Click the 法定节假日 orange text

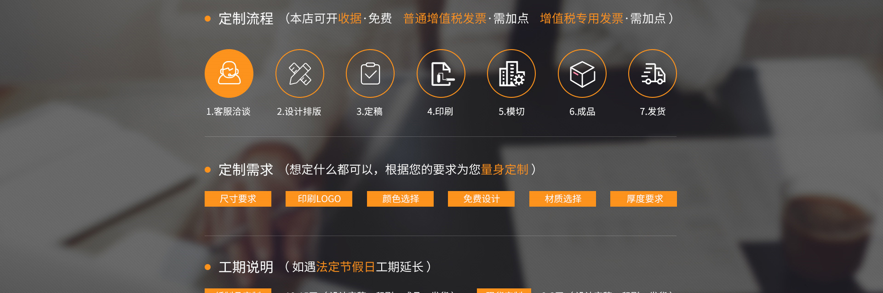click(x=346, y=267)
